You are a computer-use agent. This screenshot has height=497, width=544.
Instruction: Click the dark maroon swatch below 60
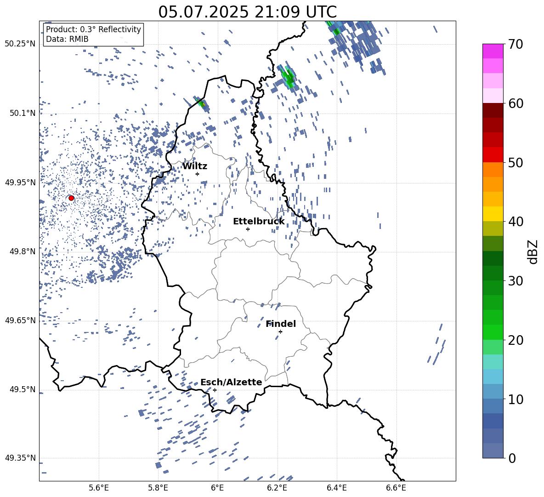pos(493,110)
